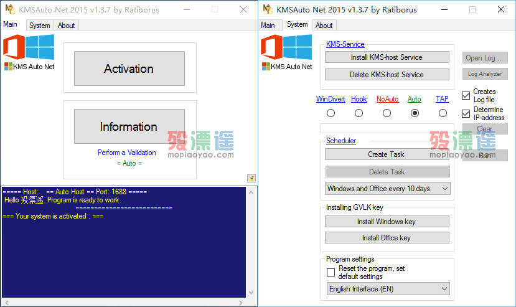Click the log console scroll down arrow

point(251,293)
